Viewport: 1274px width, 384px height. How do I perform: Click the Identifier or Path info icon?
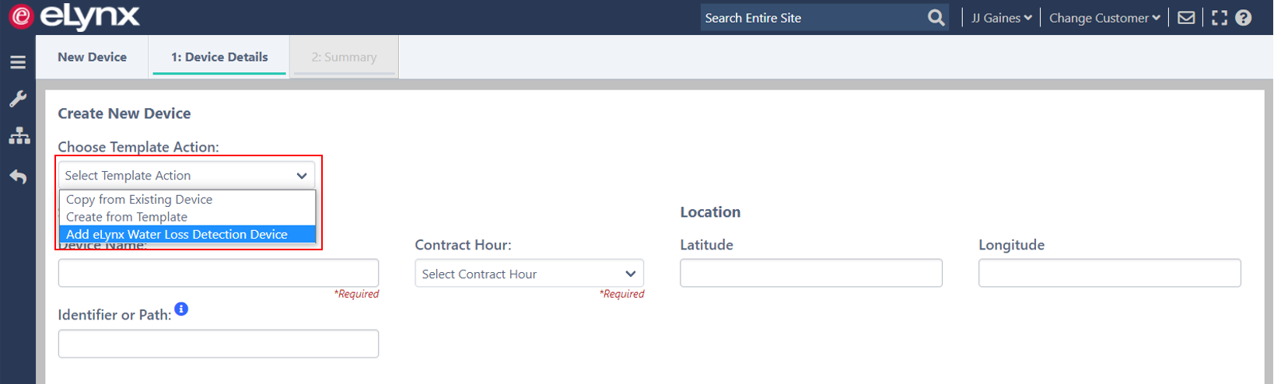(181, 309)
